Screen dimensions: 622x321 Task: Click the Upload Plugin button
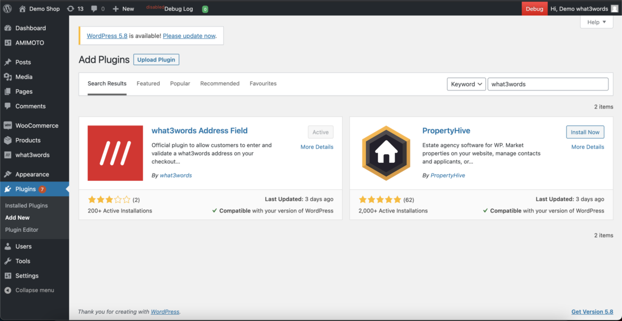point(156,60)
